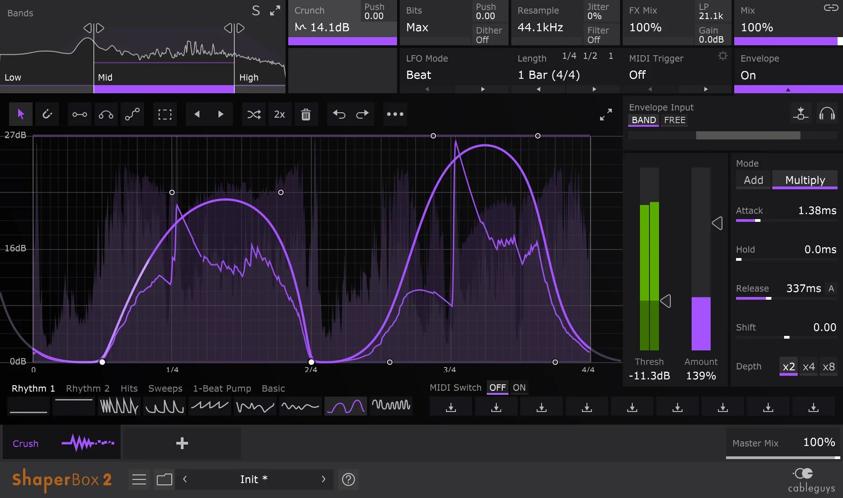Open the Hits preset tab
The image size is (843, 498).
tap(129, 388)
